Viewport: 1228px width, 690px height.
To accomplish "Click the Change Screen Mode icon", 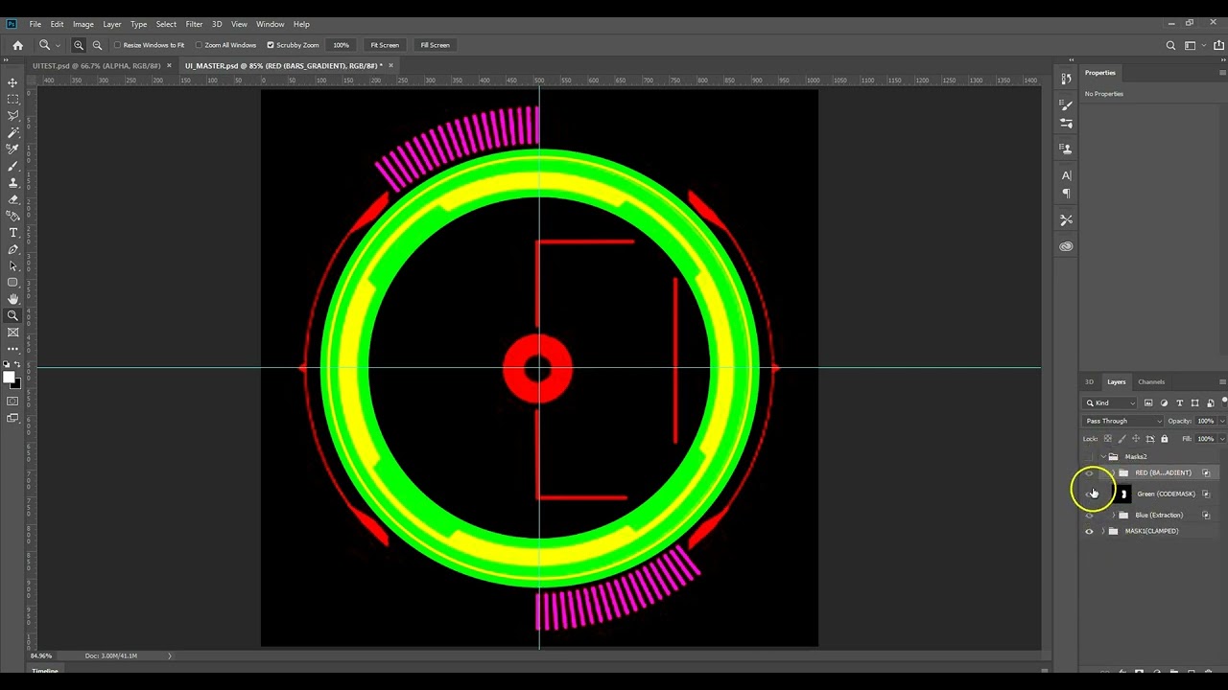I will click(x=13, y=418).
